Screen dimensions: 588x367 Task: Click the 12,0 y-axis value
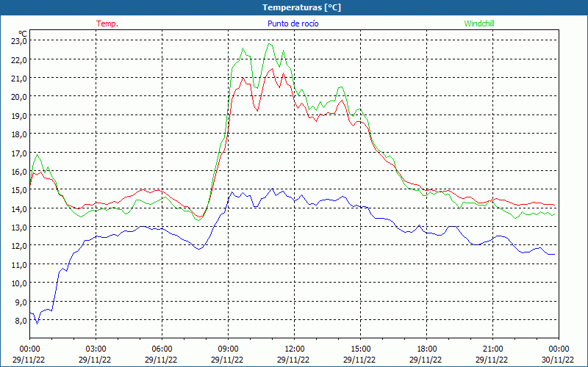[x=19, y=246]
